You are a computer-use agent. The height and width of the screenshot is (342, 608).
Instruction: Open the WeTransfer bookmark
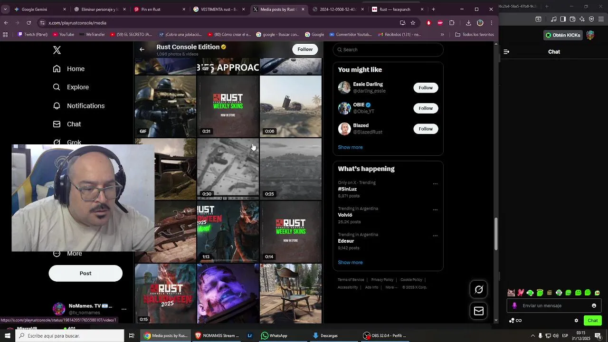click(x=92, y=35)
